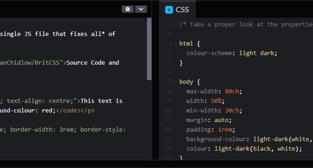Click the '30ch' min-width value
The width and height of the screenshot is (313, 168).
232,111
